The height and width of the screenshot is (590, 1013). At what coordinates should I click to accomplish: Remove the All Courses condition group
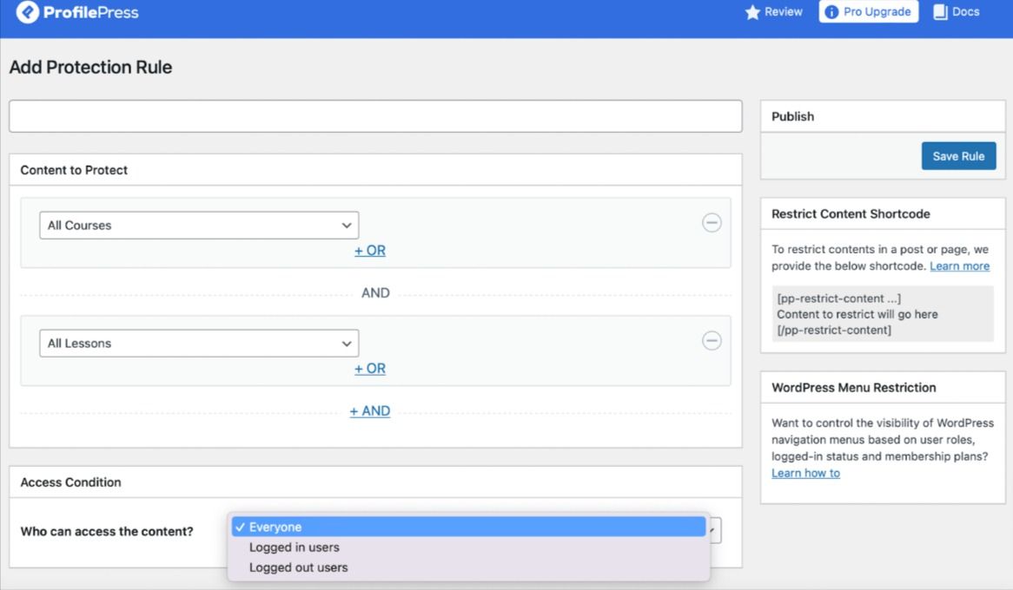712,223
